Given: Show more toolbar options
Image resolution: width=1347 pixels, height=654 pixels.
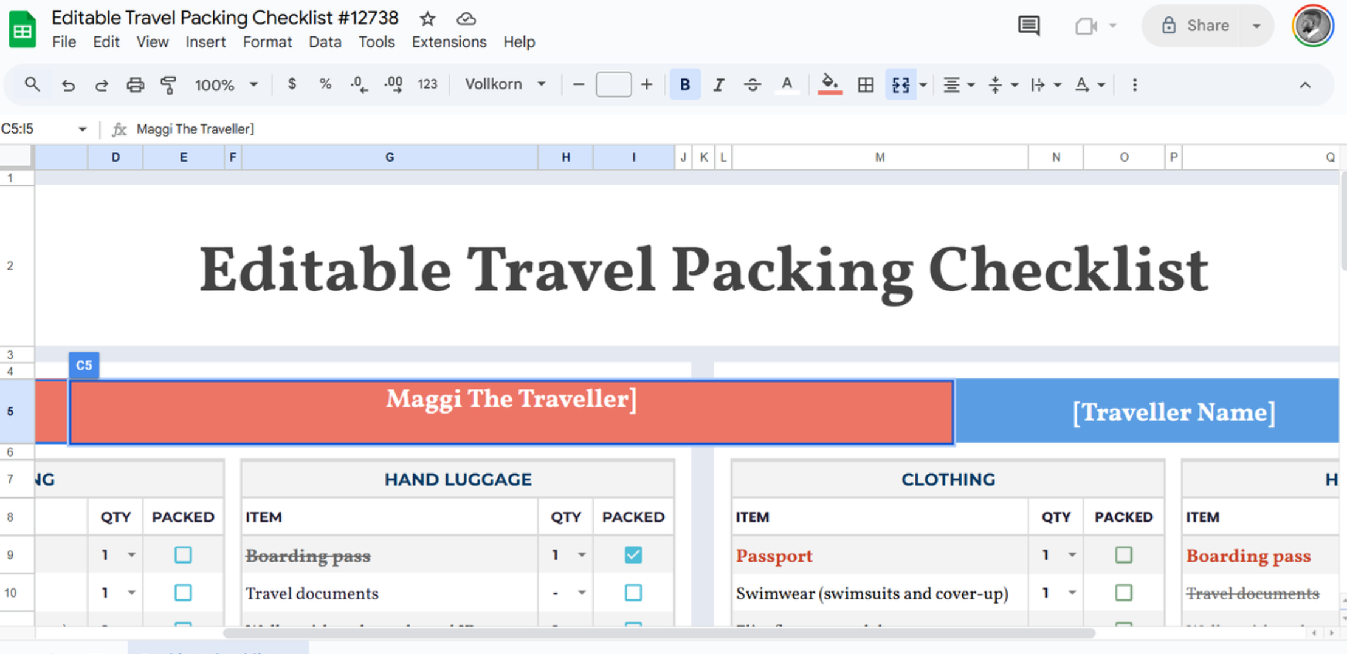Looking at the screenshot, I should point(1134,84).
